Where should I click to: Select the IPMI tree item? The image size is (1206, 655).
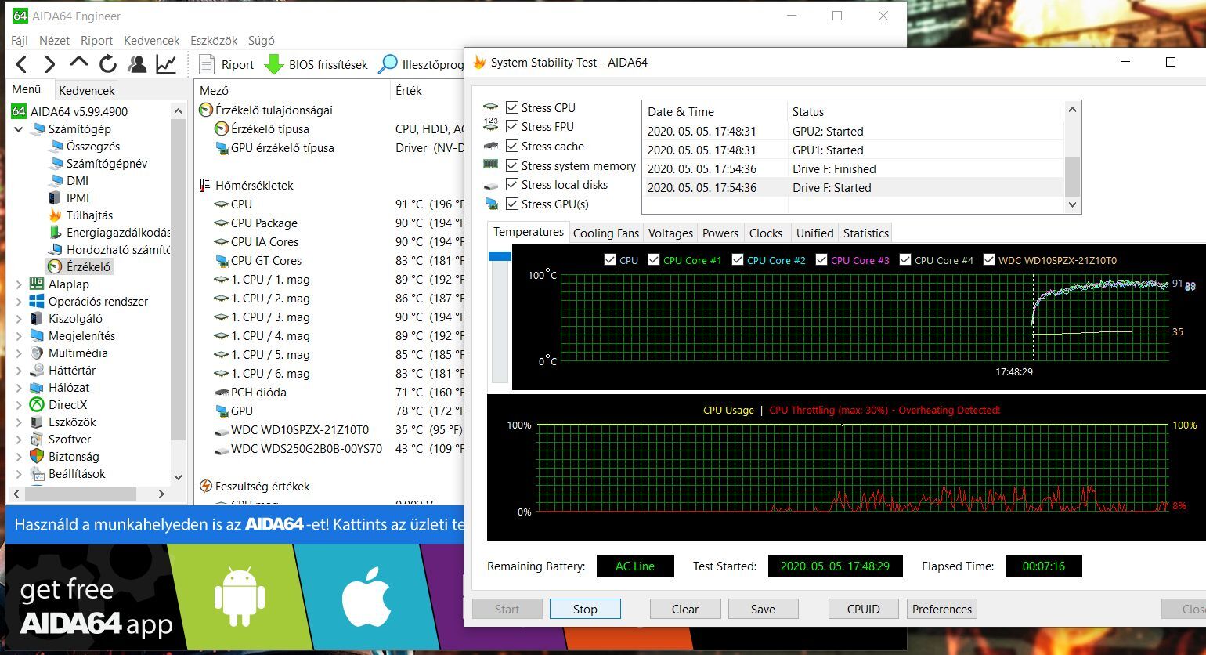(69, 197)
